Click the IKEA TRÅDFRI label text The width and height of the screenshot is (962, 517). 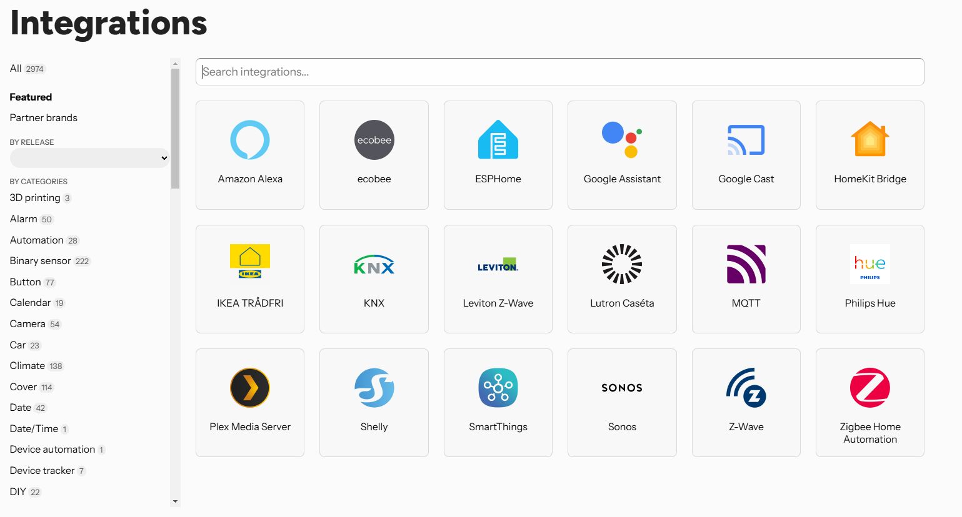pyautogui.click(x=250, y=303)
